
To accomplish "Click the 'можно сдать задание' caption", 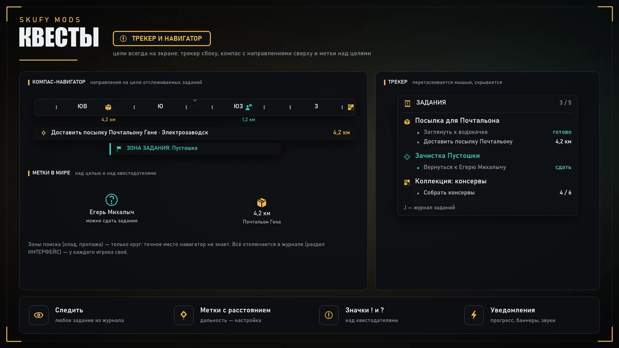I will click(112, 221).
